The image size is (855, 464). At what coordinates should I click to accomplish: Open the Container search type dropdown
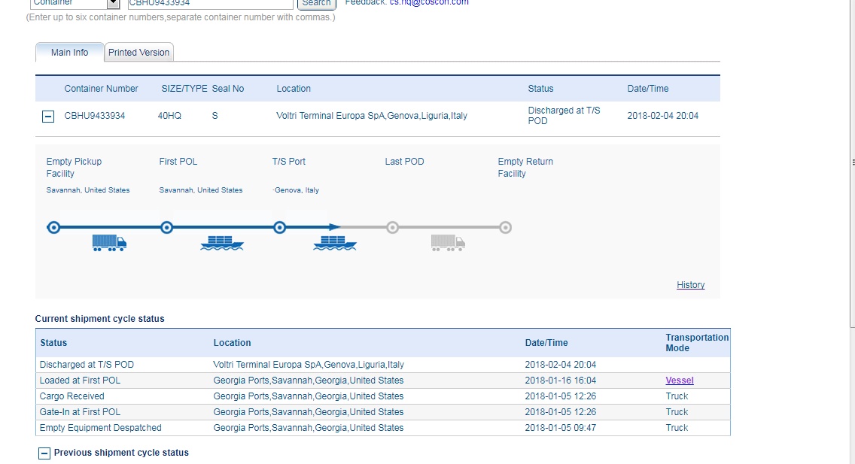tap(114, 3)
